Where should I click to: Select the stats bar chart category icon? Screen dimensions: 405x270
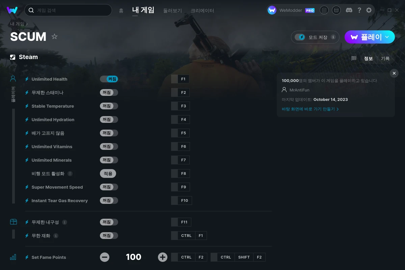tap(13, 257)
